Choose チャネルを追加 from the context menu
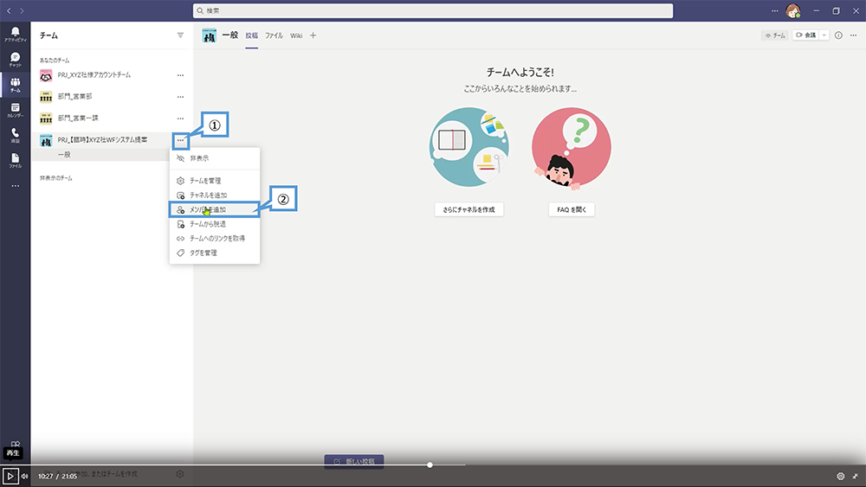Screen dimensions: 866x487 [214, 195]
